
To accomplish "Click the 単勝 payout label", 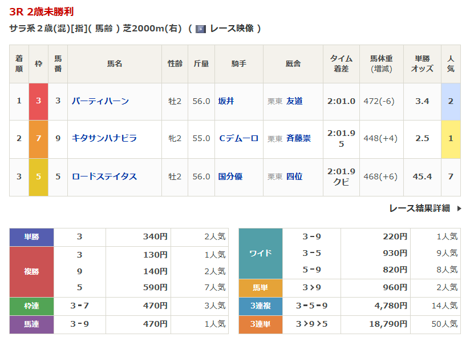I will [x=32, y=237].
